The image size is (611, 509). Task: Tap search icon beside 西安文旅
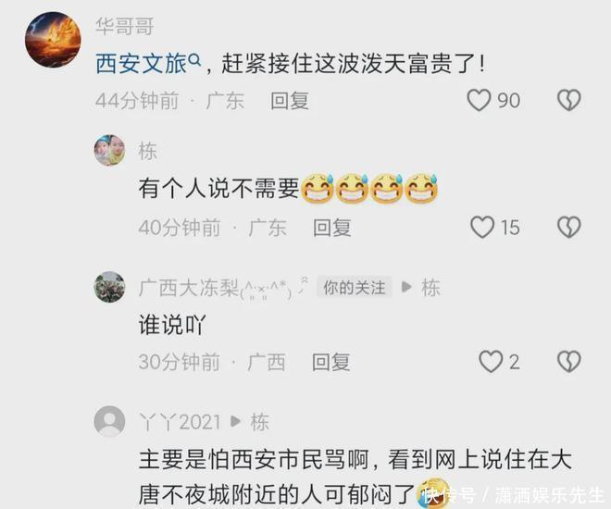click(194, 60)
